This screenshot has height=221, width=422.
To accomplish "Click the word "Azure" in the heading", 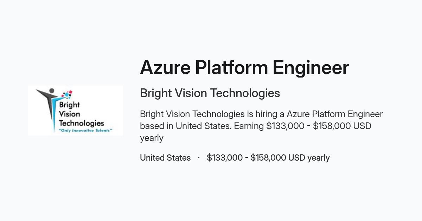I will [x=165, y=68].
